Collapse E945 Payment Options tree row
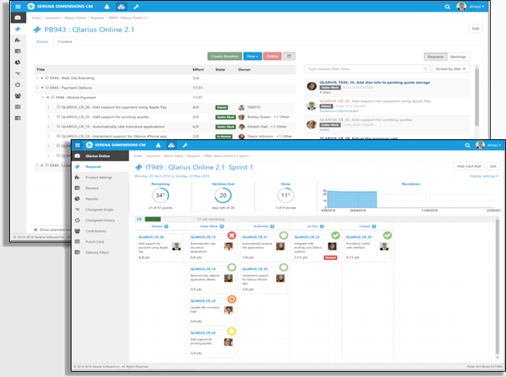Screen dimensions: 506x377 [x=42, y=88]
